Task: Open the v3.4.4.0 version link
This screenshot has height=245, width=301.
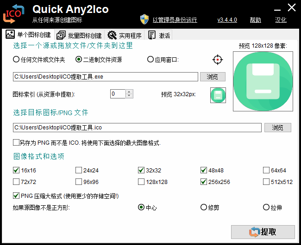Action: tap(227, 20)
